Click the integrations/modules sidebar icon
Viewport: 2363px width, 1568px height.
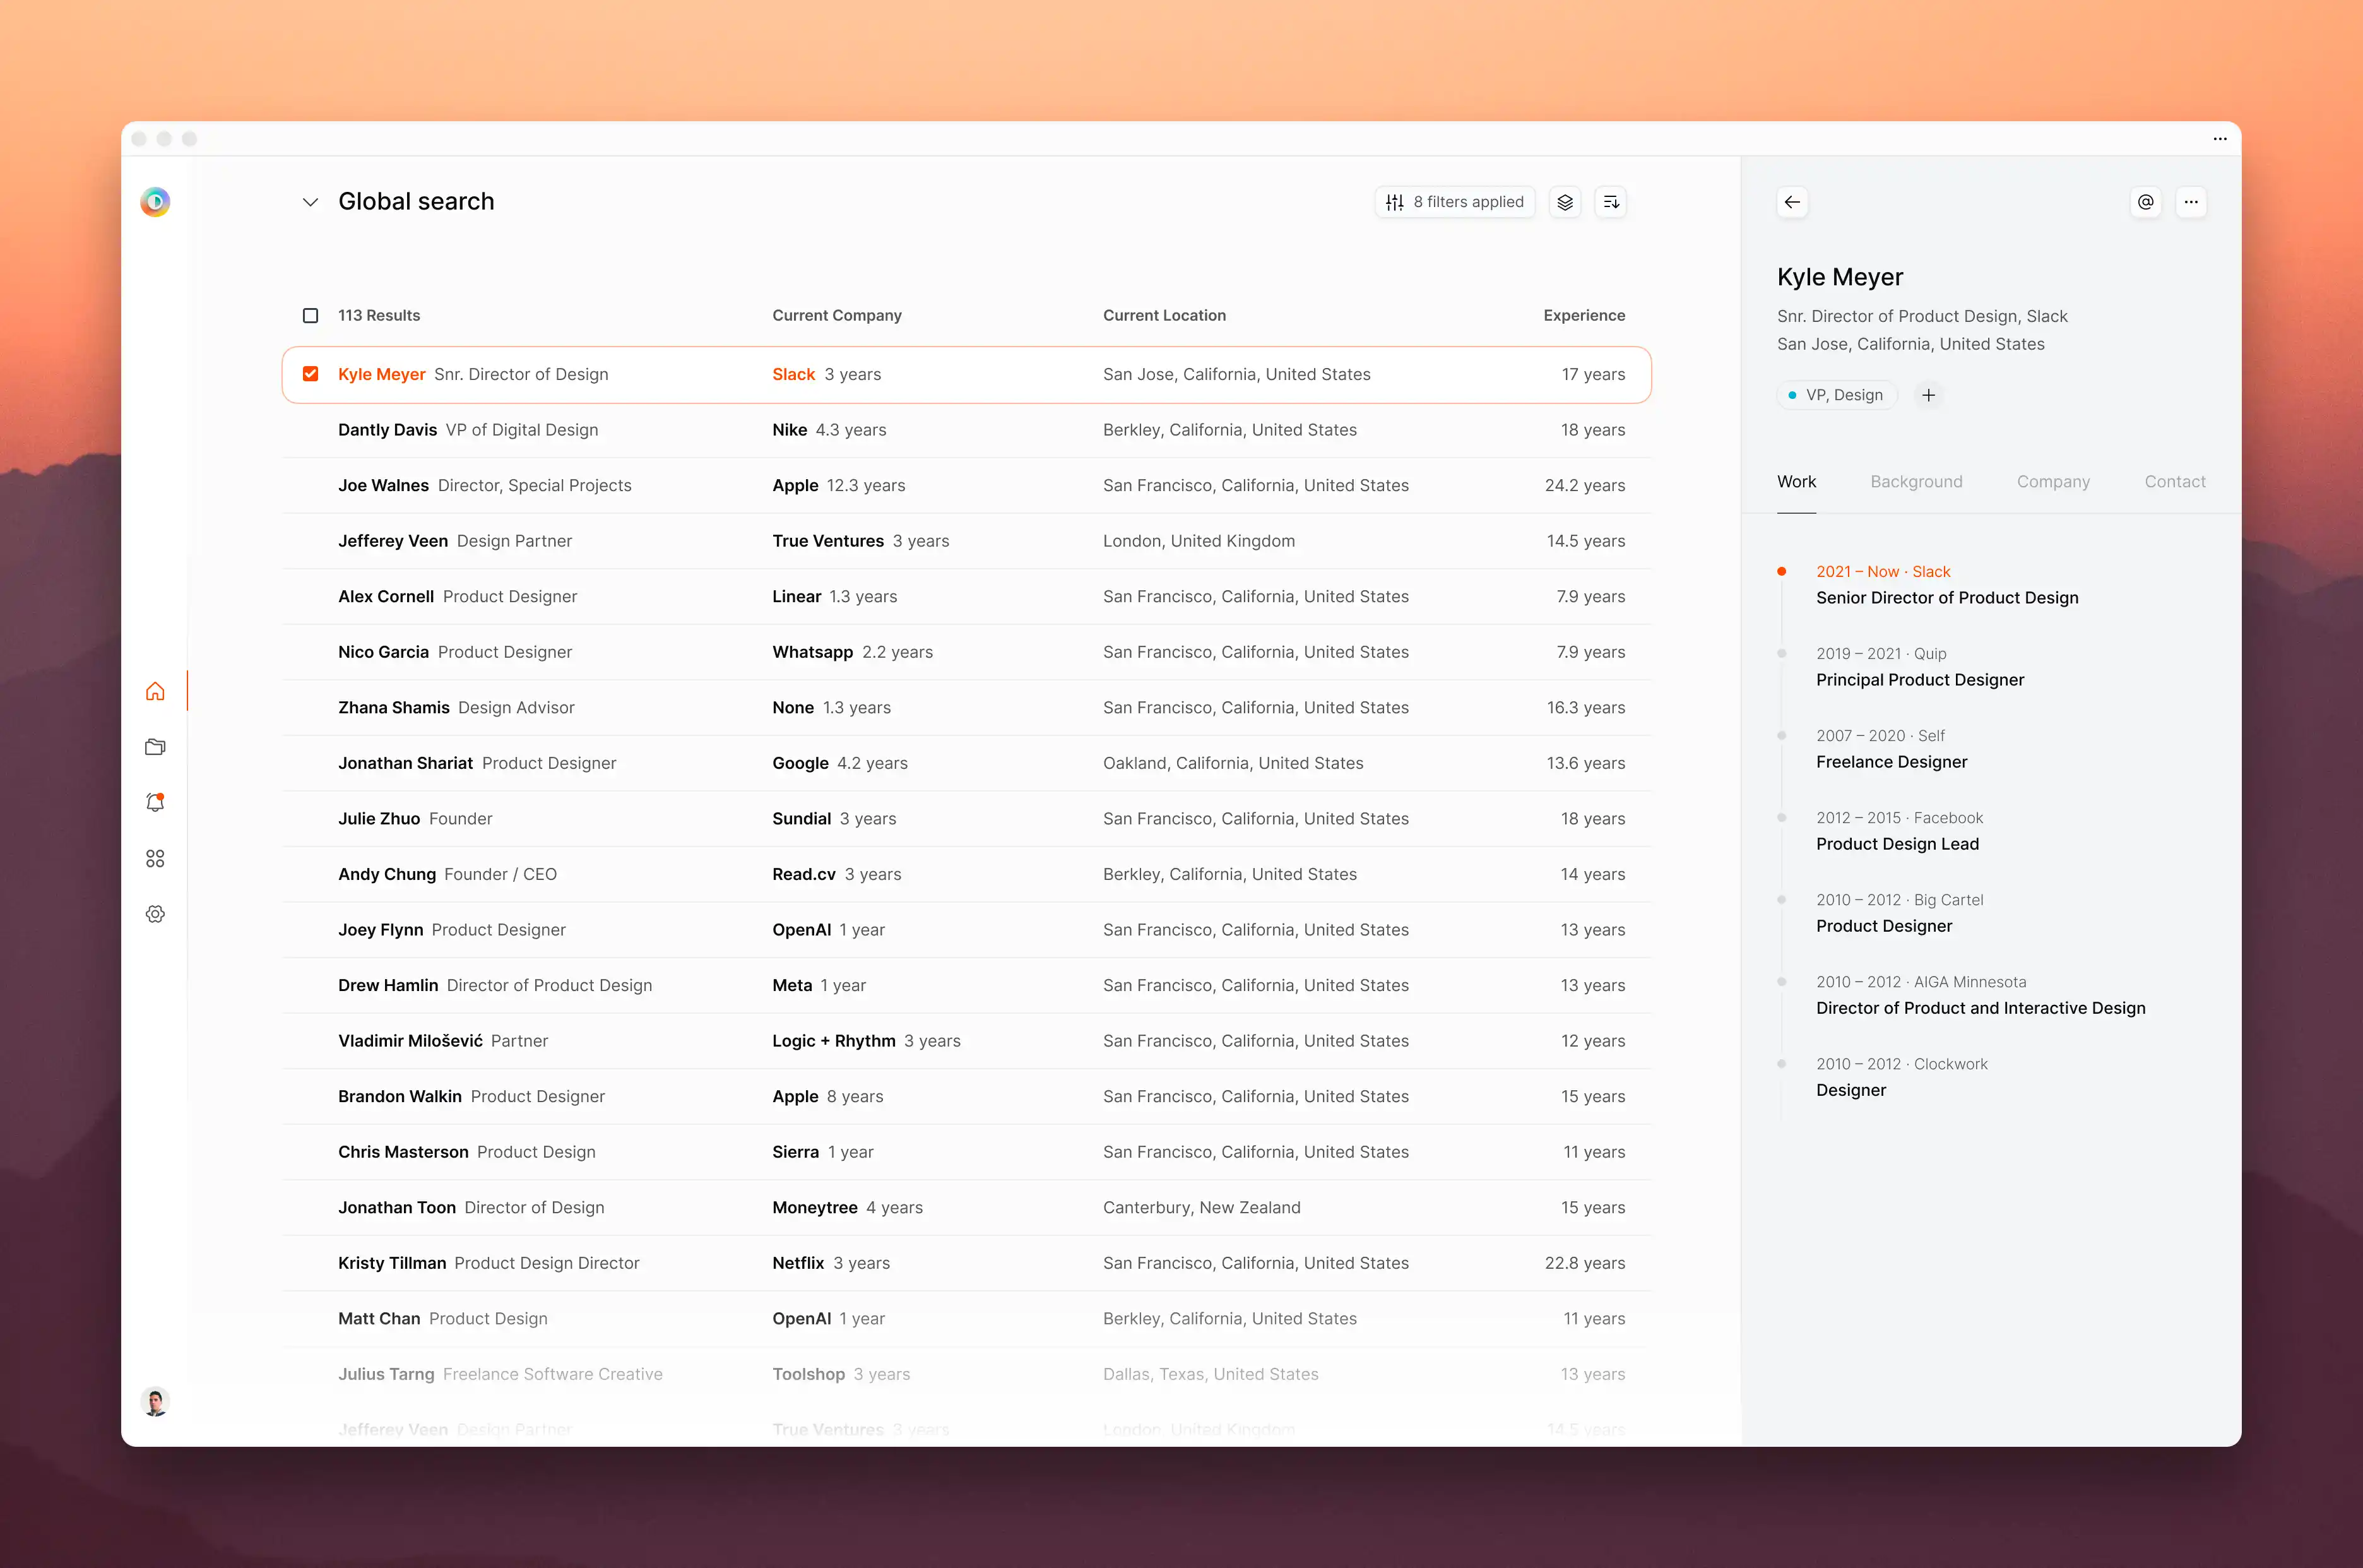tap(156, 857)
